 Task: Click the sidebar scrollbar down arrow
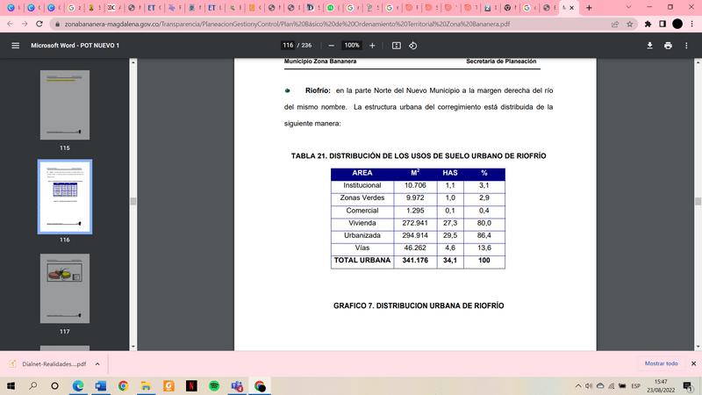[133, 347]
